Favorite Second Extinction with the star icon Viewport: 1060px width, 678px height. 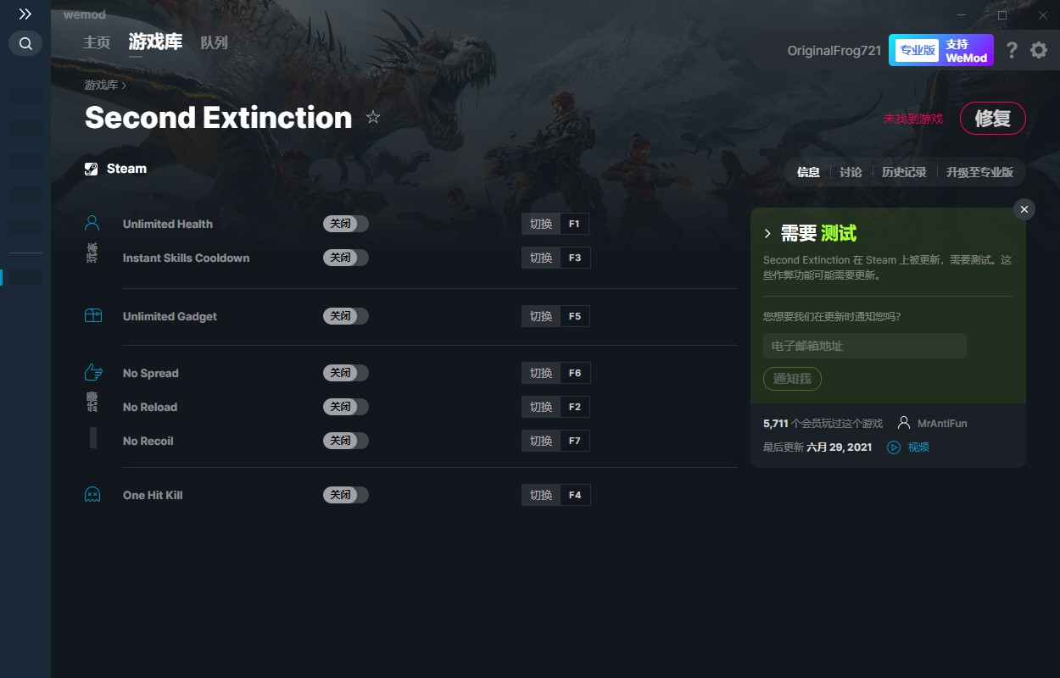point(373,117)
